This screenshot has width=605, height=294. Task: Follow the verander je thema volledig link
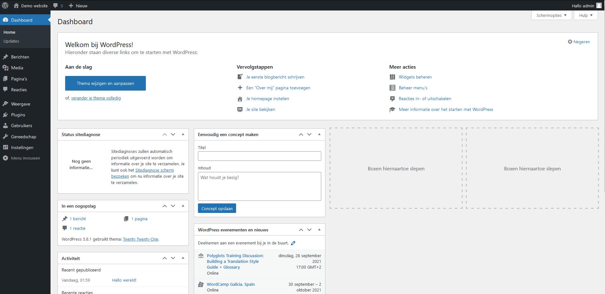click(x=96, y=98)
